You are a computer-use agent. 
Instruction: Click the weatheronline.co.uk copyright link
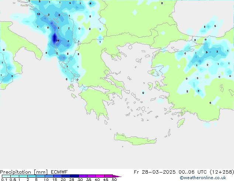coord(203,178)
